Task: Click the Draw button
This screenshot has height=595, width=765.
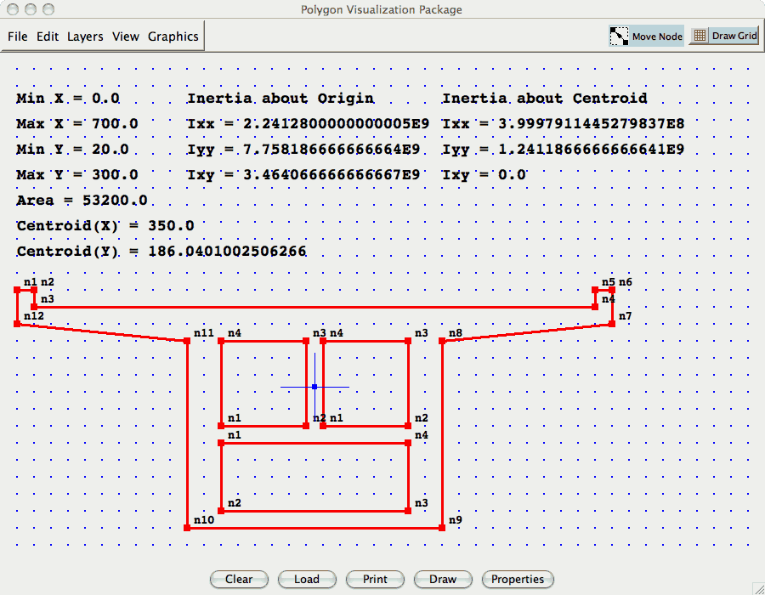Action: 443,580
